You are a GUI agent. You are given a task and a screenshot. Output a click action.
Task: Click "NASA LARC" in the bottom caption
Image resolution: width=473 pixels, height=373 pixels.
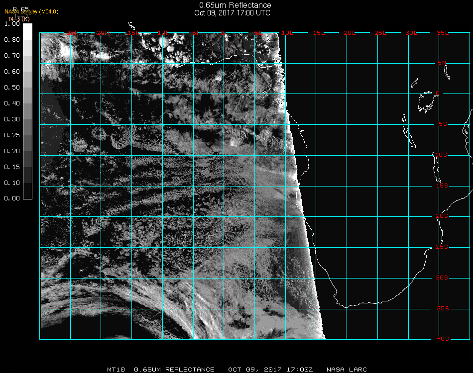pos(347,370)
